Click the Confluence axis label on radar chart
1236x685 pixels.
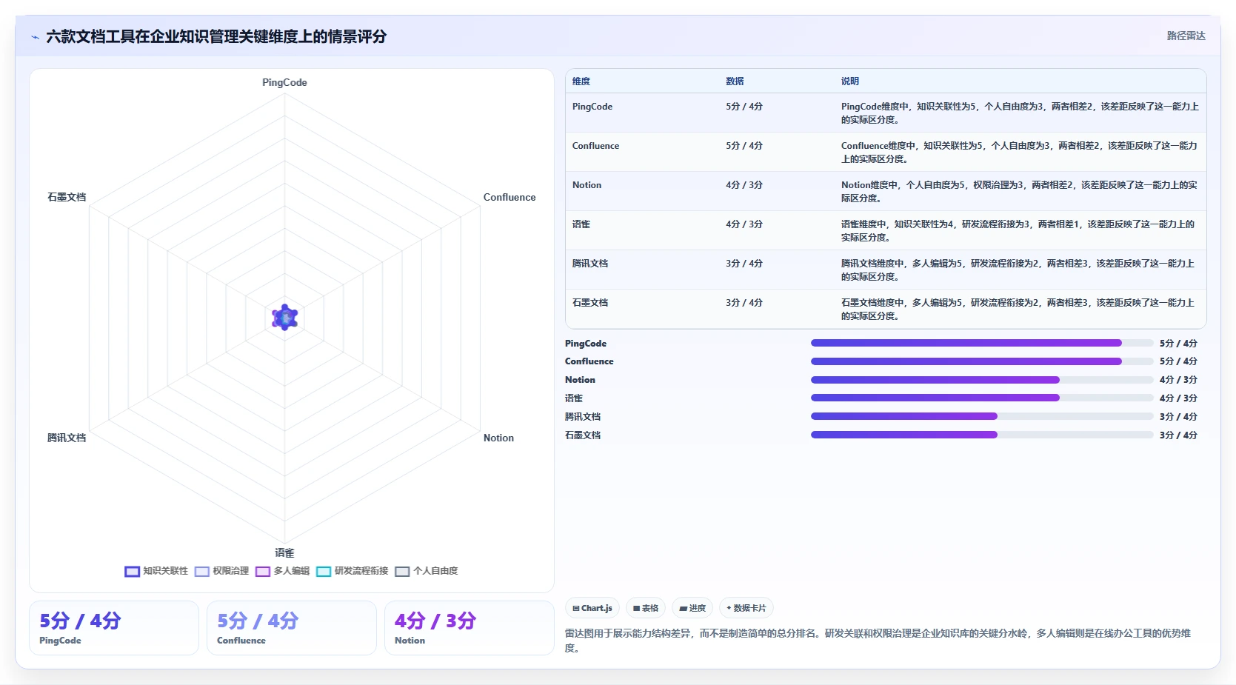coord(510,197)
